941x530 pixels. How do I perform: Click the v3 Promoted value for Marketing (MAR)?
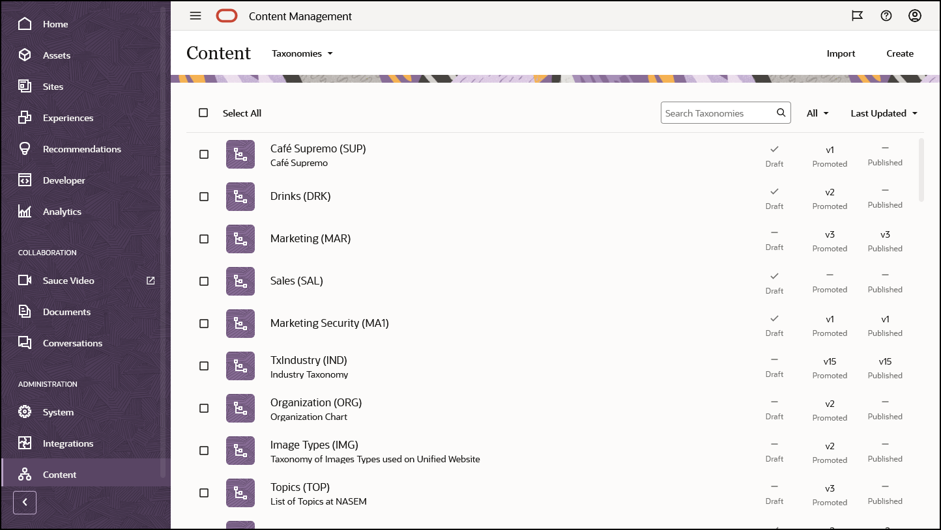(x=830, y=234)
